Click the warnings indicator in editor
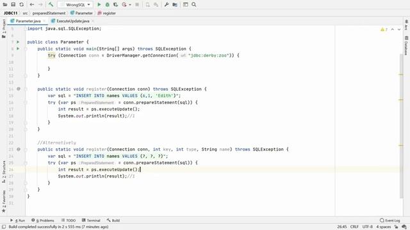Screen dimensions: 410x230 click(x=384, y=29)
